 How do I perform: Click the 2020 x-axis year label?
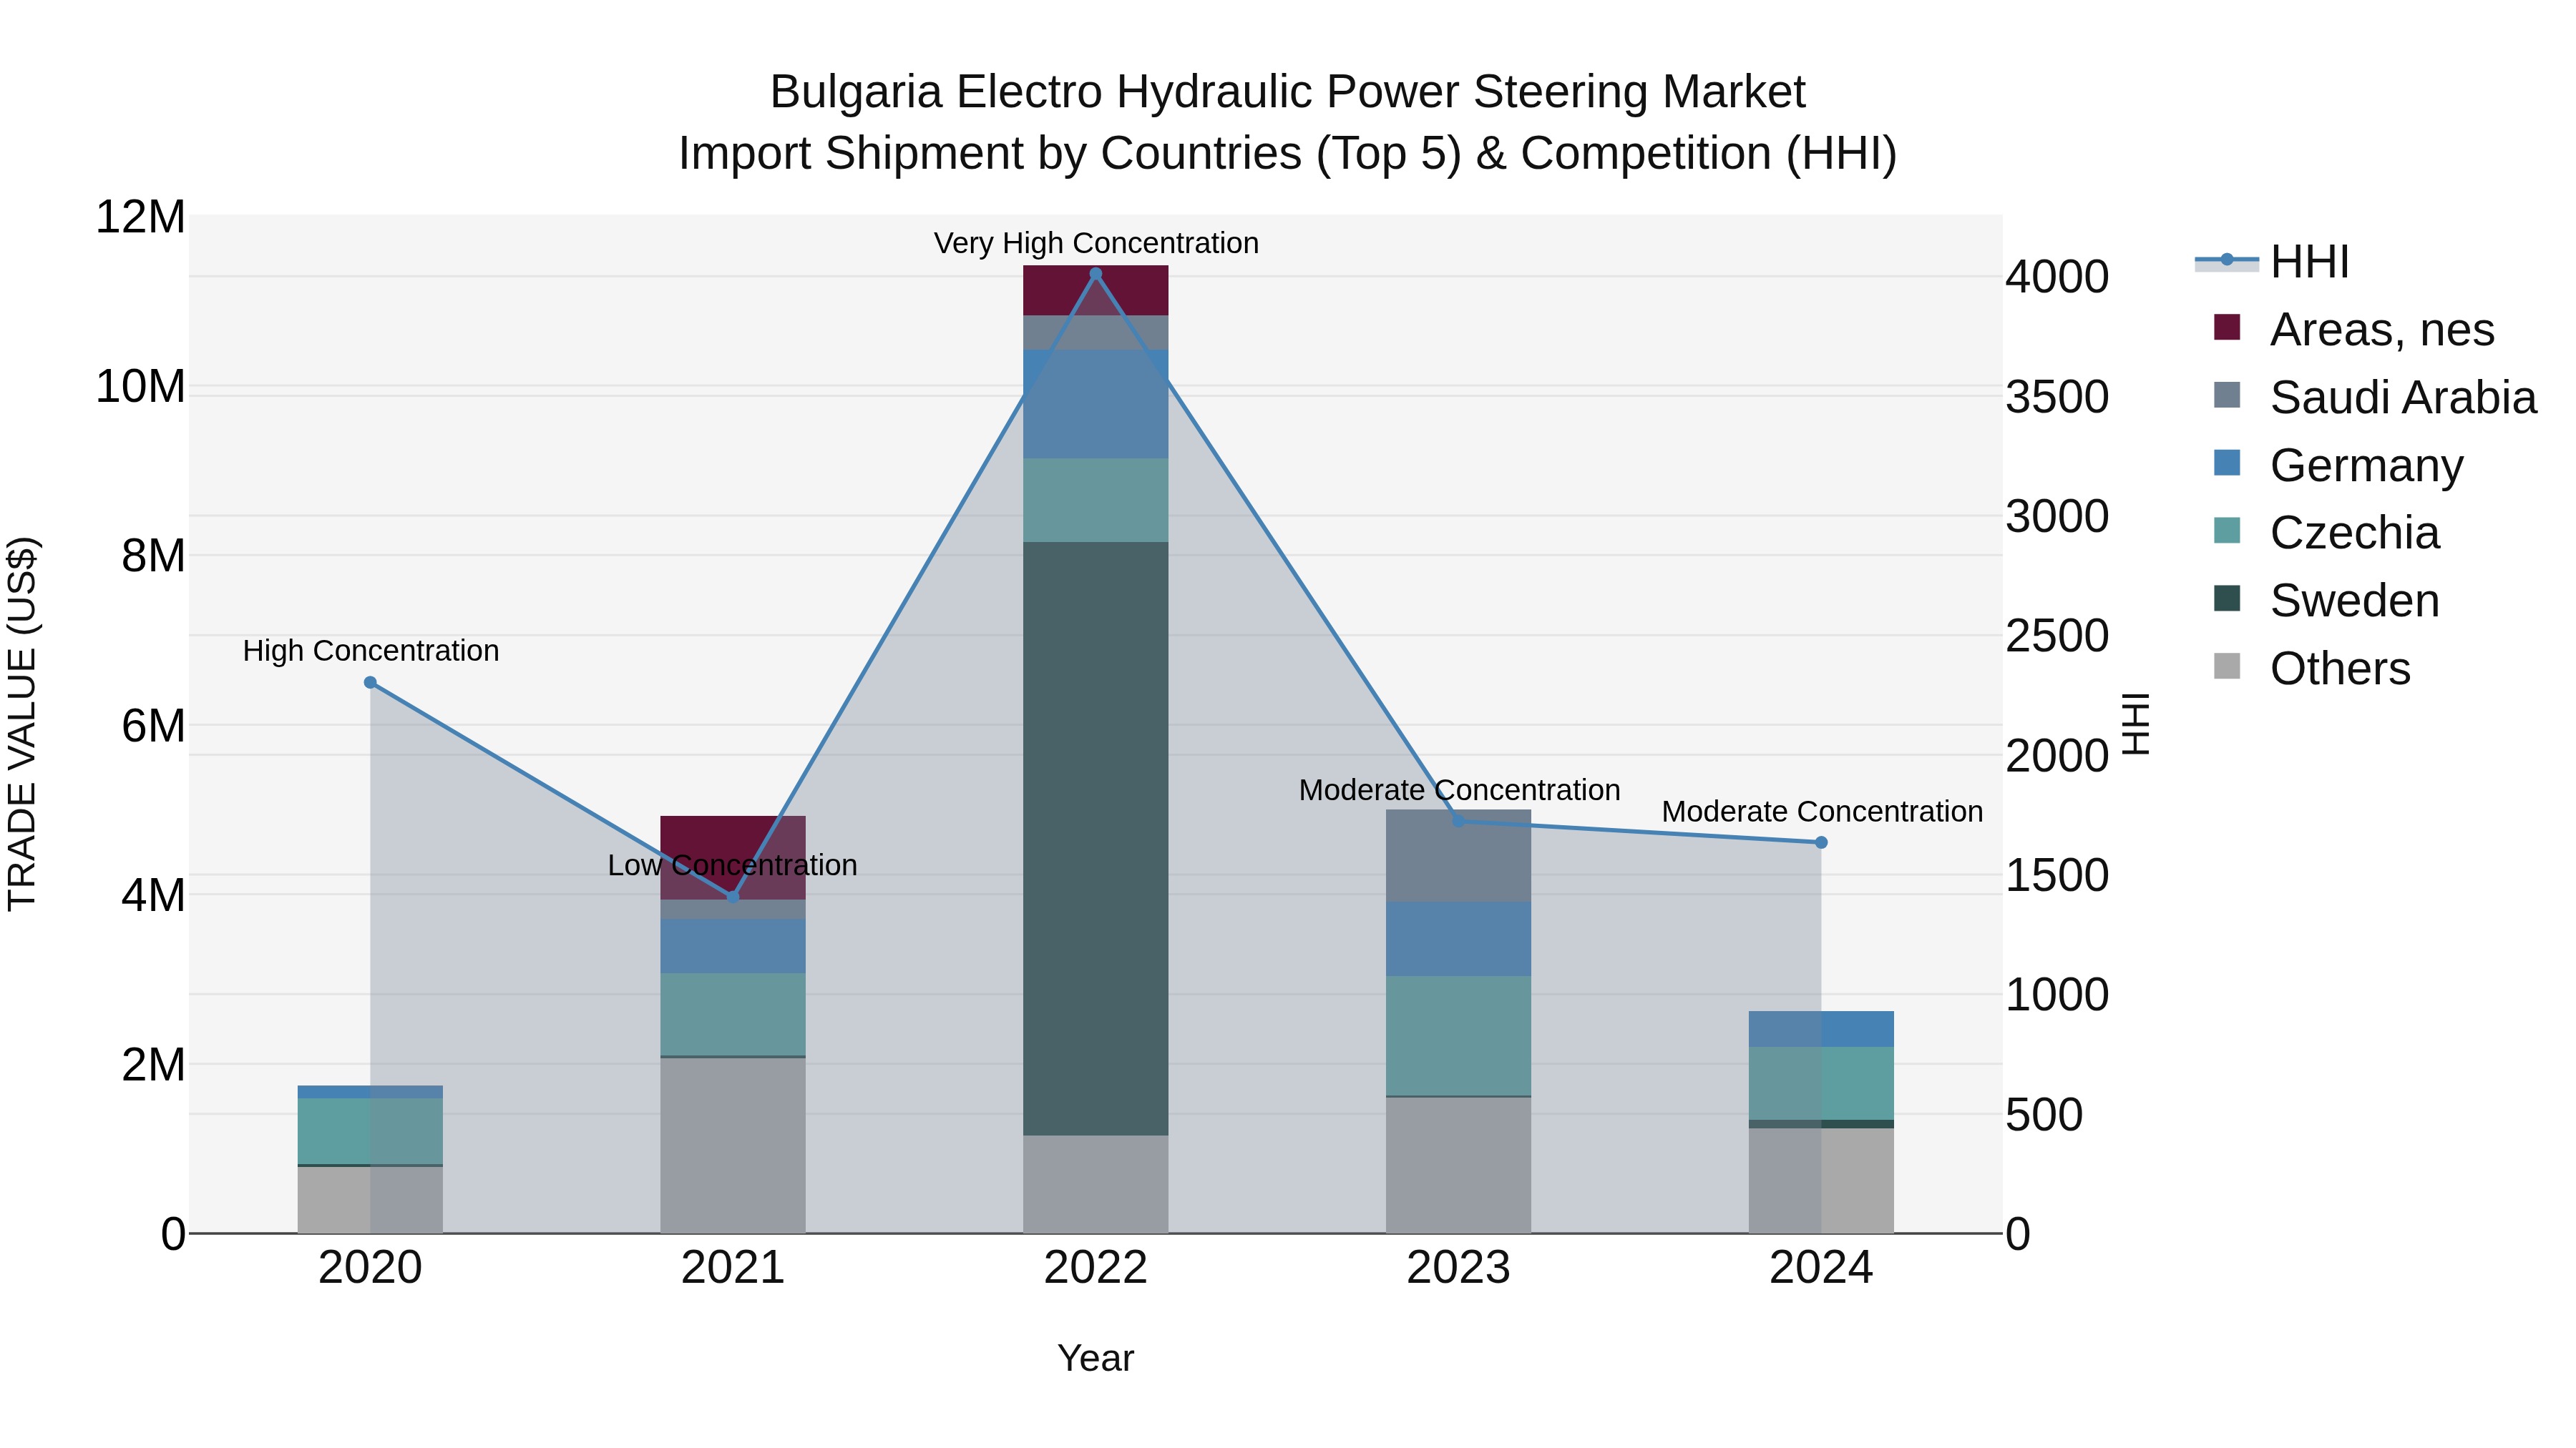coord(370,1268)
